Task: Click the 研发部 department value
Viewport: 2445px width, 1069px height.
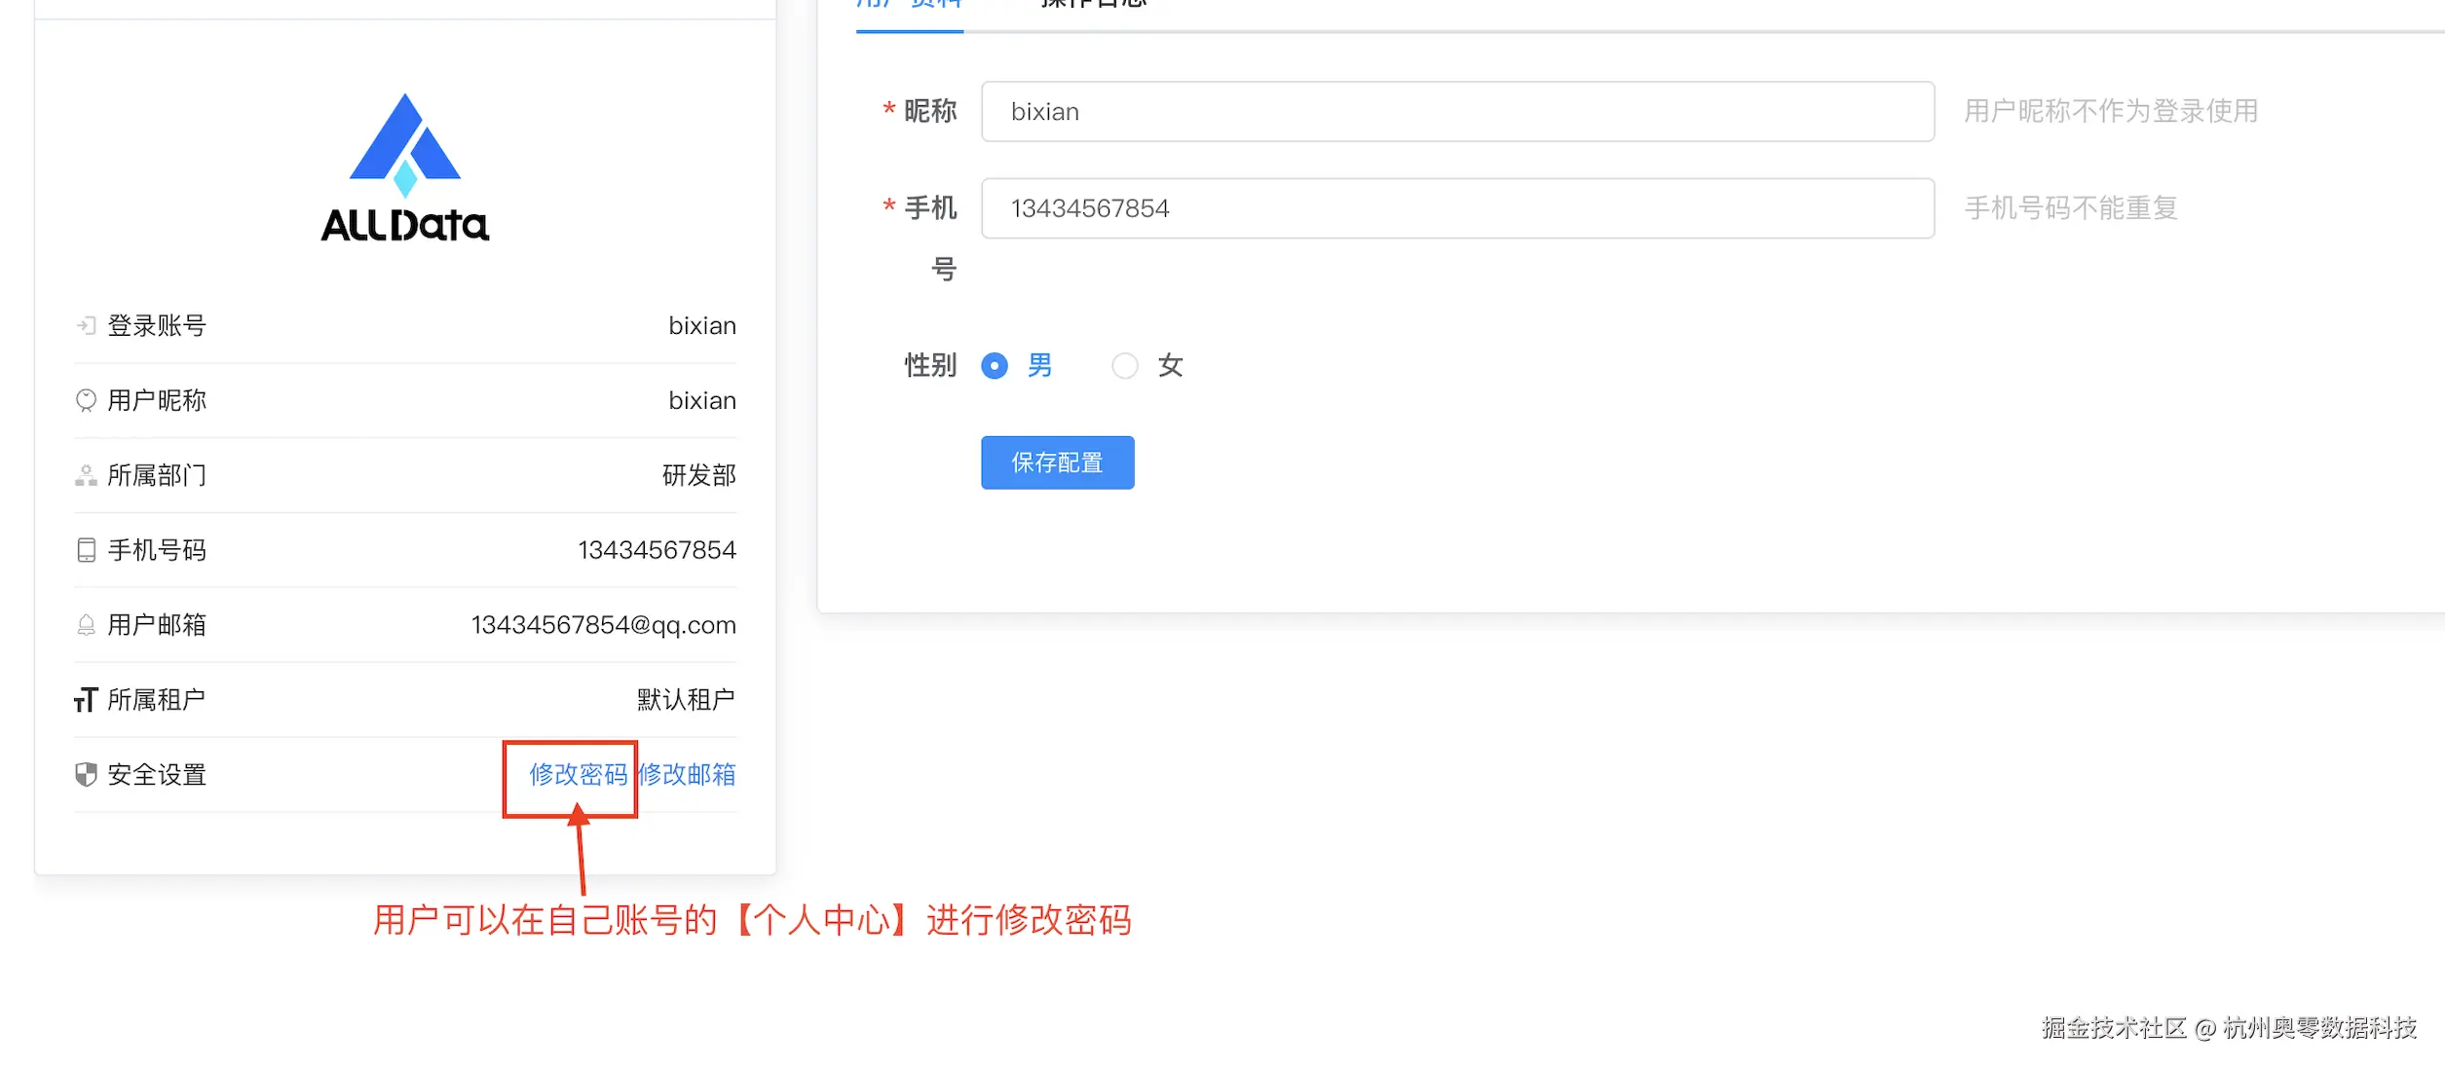Action: tap(696, 475)
